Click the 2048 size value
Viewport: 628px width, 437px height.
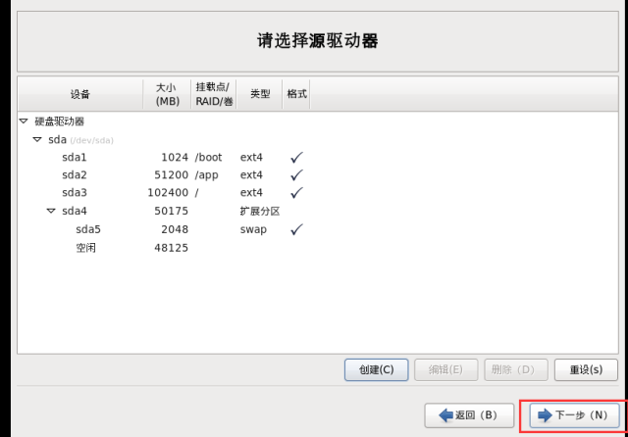pos(175,229)
